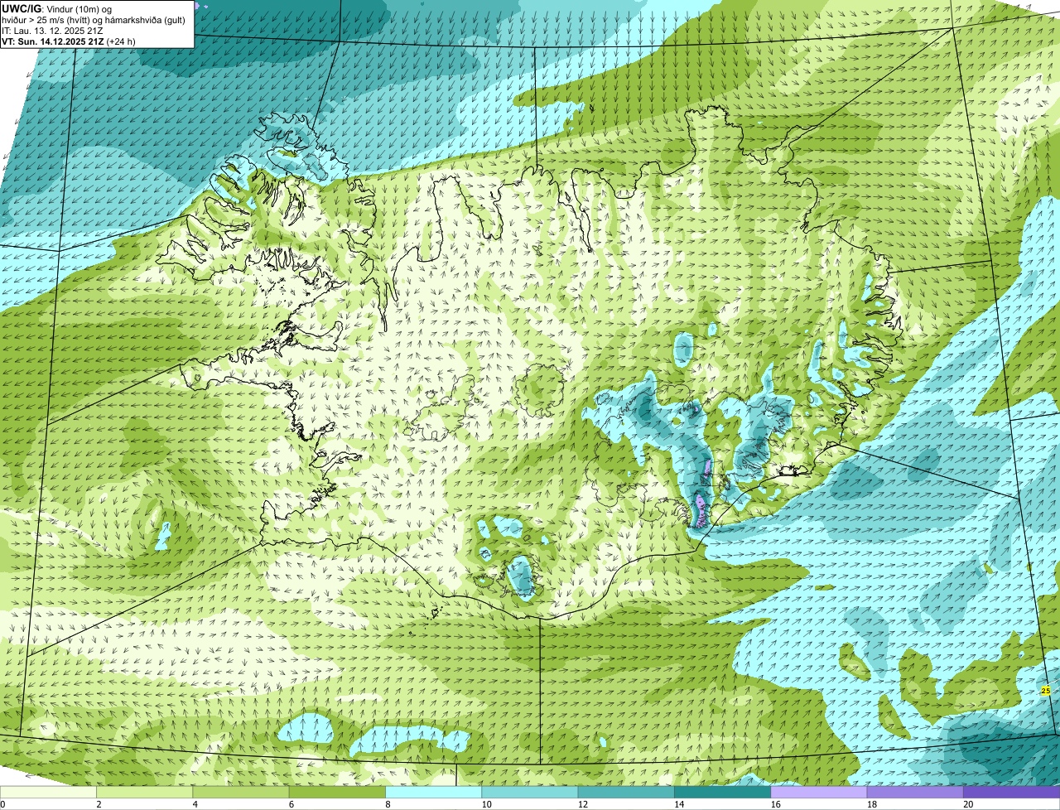Click the 4–6 m/s green legend swatch
The width and height of the screenshot is (1060, 810).
coord(241,792)
